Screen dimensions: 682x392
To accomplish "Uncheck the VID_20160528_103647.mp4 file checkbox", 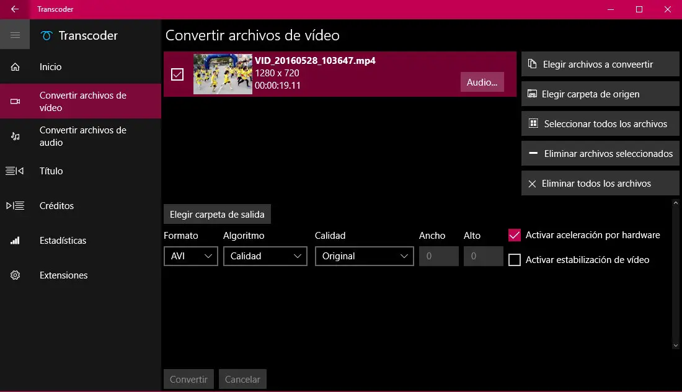I will (x=177, y=74).
